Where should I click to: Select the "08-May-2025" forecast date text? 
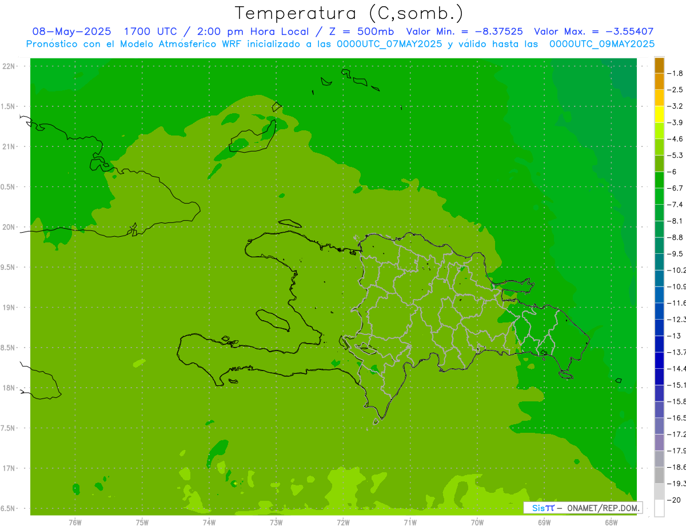pos(71,31)
